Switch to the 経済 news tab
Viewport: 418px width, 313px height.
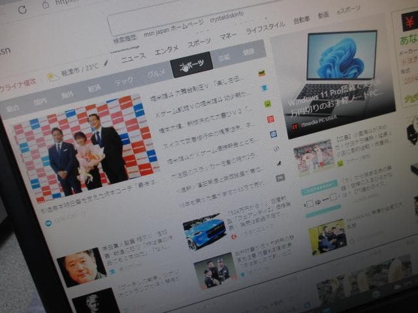[x=94, y=87]
